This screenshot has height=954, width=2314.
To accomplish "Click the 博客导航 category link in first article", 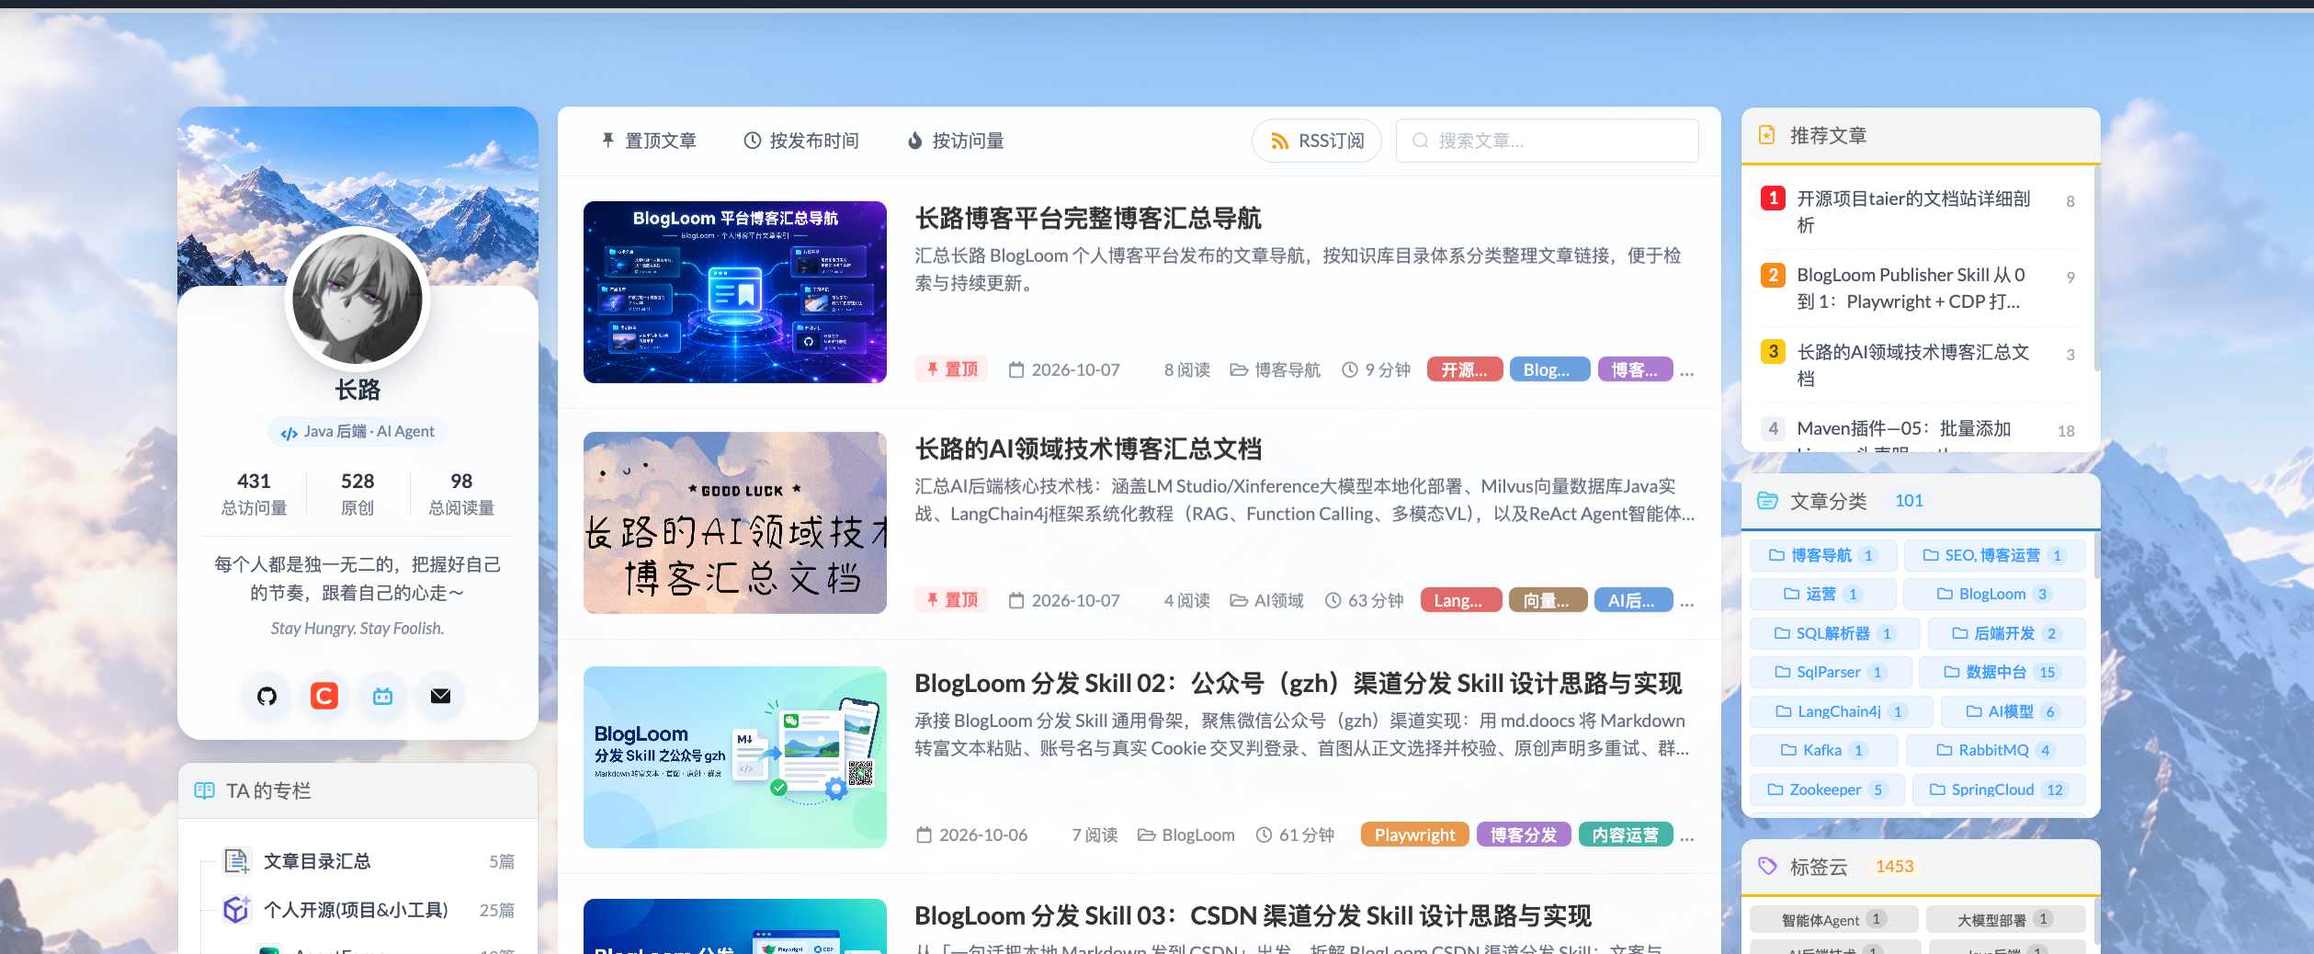I will pyautogui.click(x=1276, y=369).
